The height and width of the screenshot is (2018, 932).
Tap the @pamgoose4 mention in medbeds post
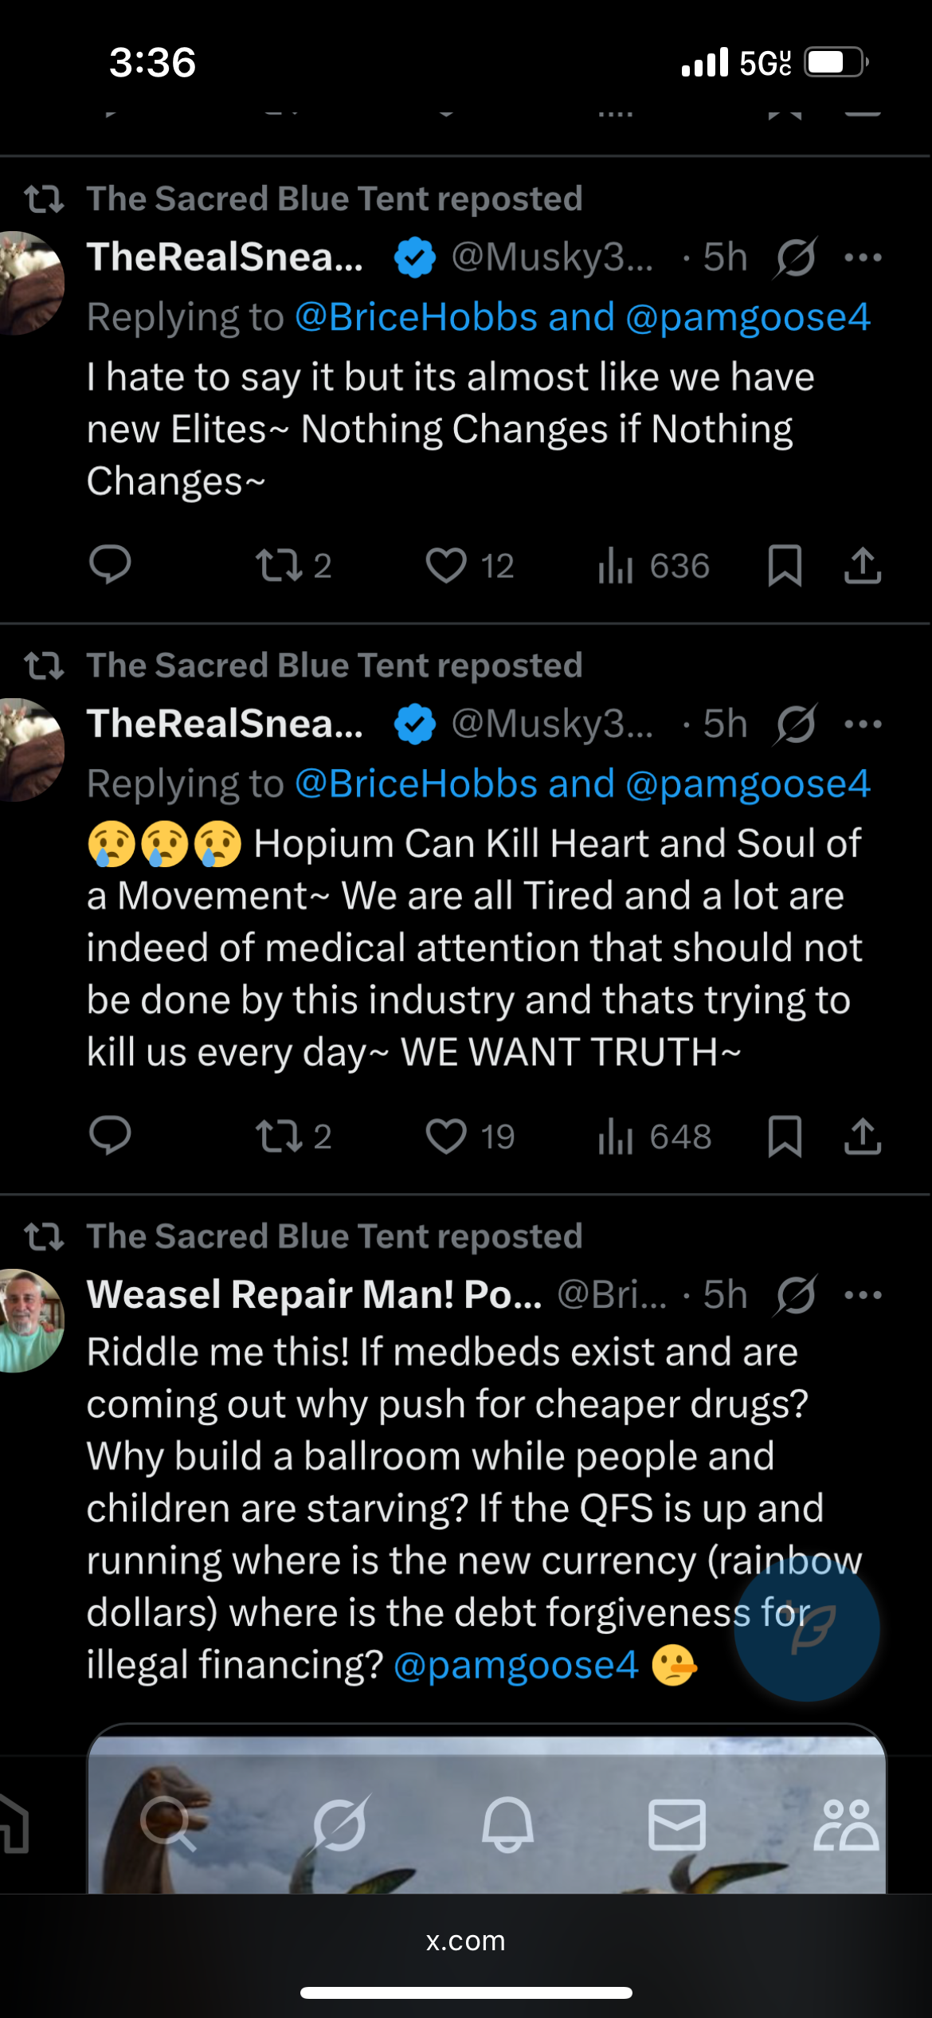click(x=516, y=1665)
